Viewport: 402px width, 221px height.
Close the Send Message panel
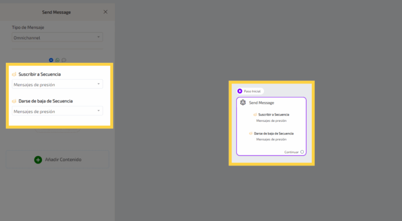(x=105, y=12)
